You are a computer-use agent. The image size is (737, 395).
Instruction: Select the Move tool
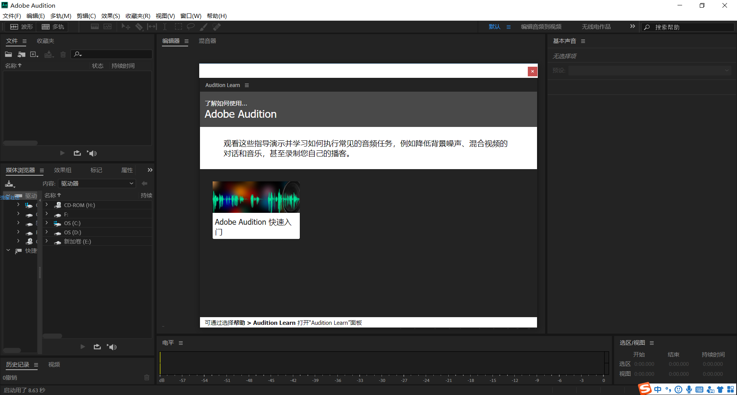(x=126, y=26)
